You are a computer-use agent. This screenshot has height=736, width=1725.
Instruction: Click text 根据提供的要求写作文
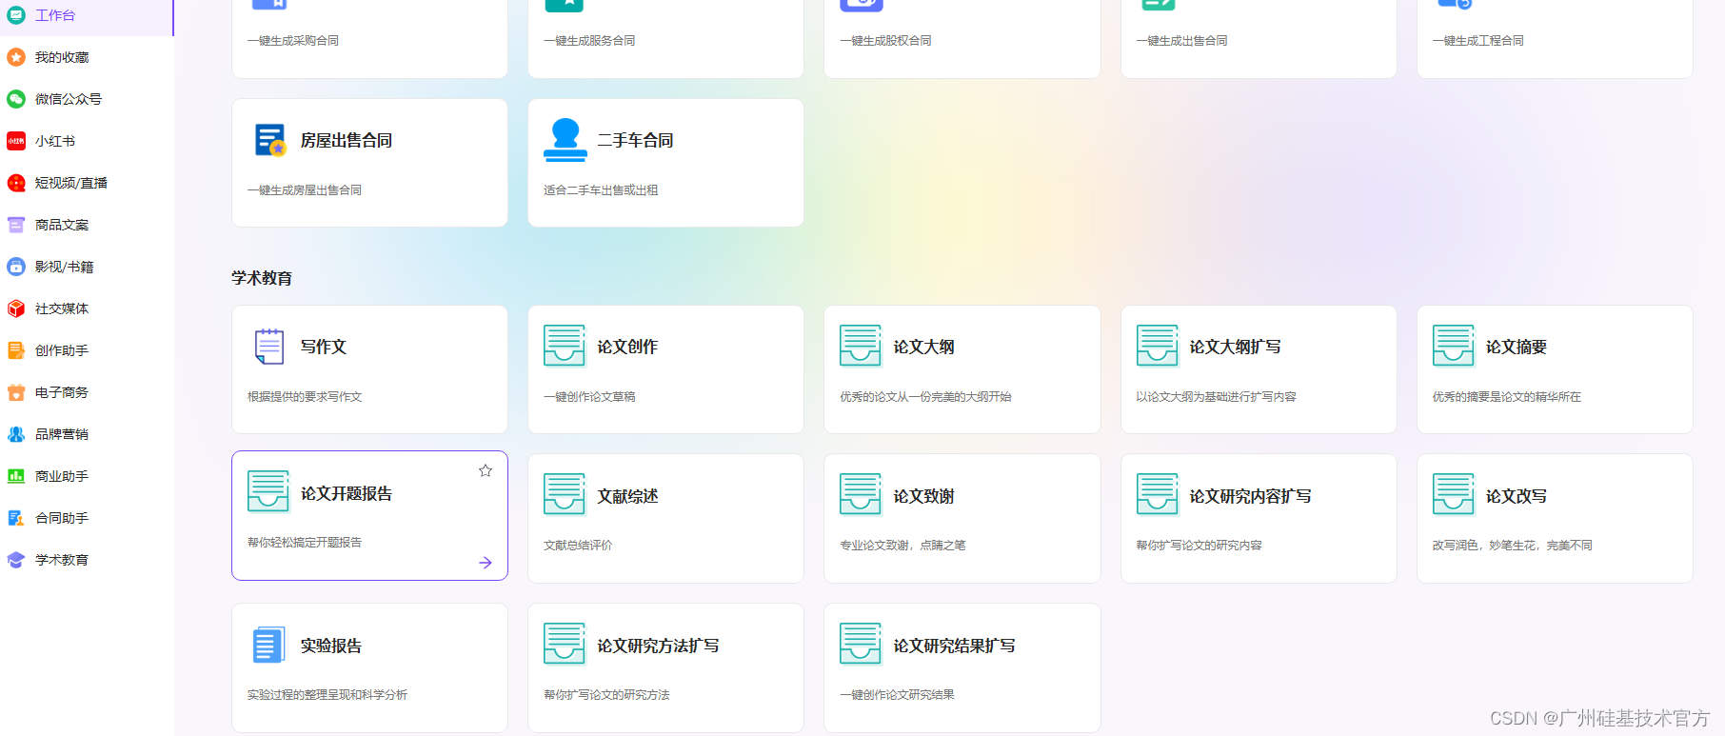[305, 397]
